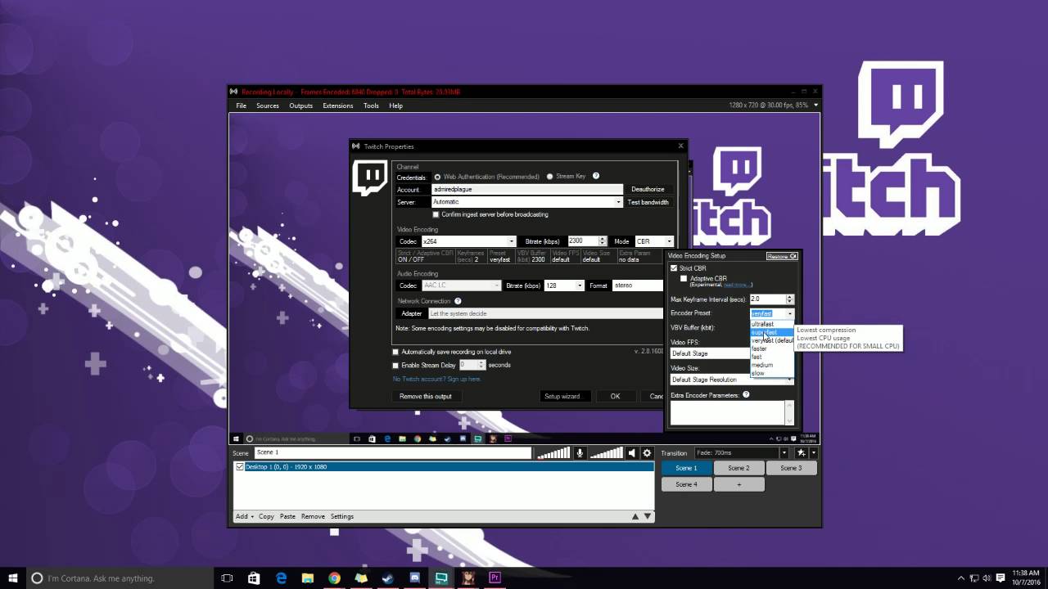Tick the Enable Stream Delay checkbox
The image size is (1048, 589).
click(x=395, y=366)
